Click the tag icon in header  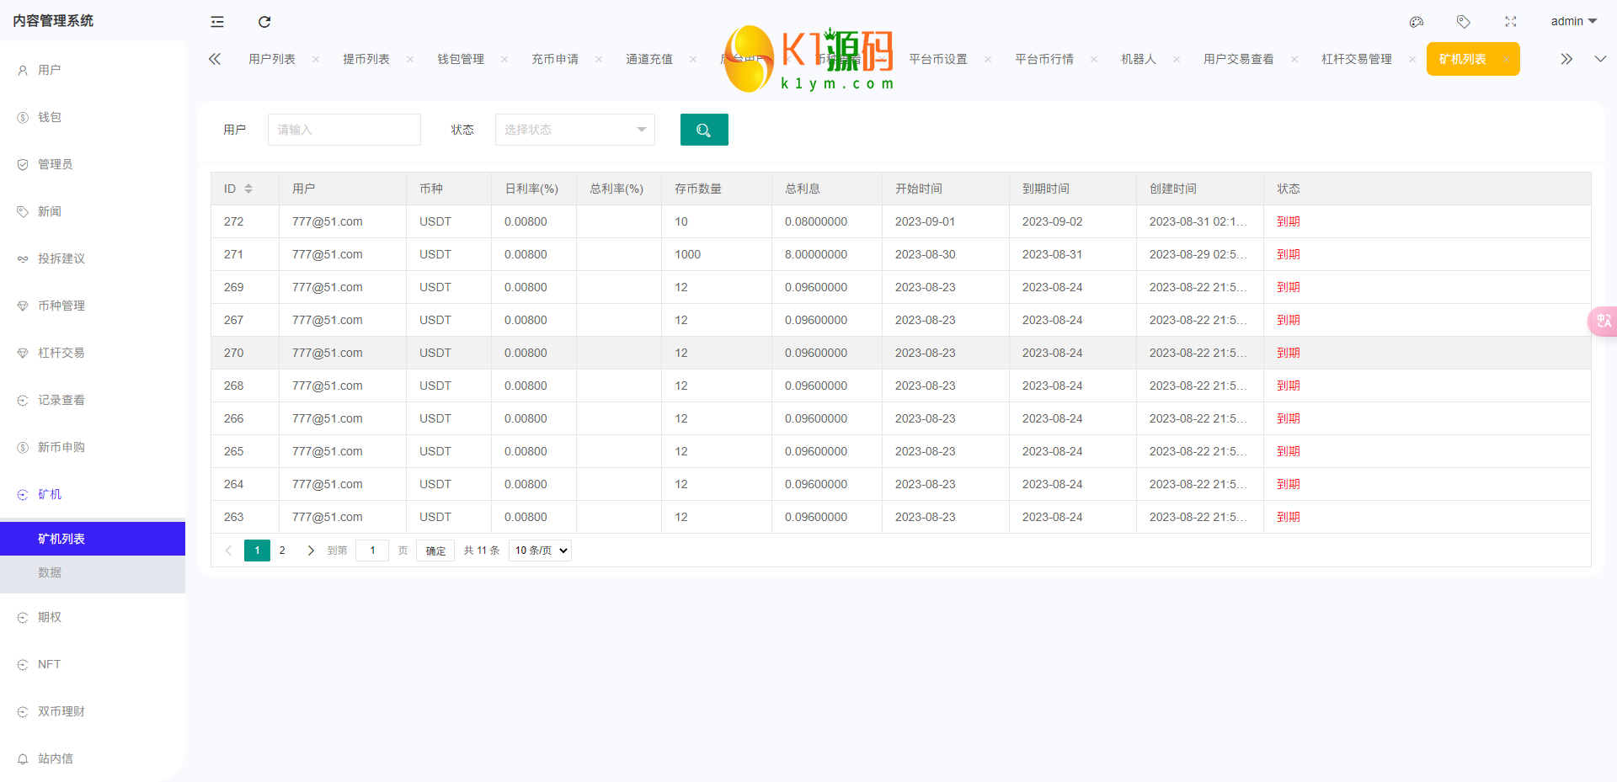(1463, 22)
